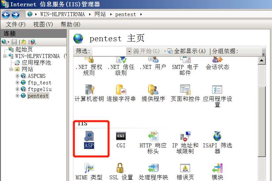This screenshot has height=181, width=272.
Task: Open the 视图(V) menu
Action: click(43, 24)
